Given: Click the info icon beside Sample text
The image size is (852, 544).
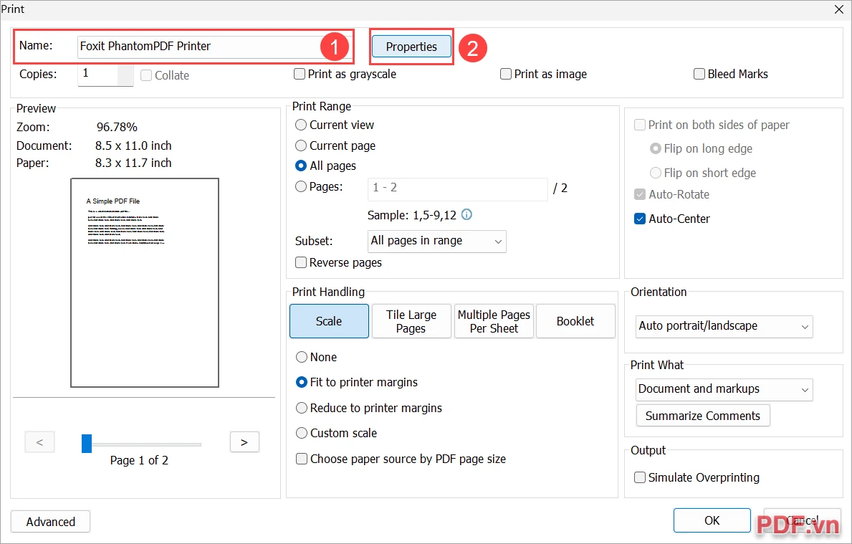Looking at the screenshot, I should click(466, 215).
